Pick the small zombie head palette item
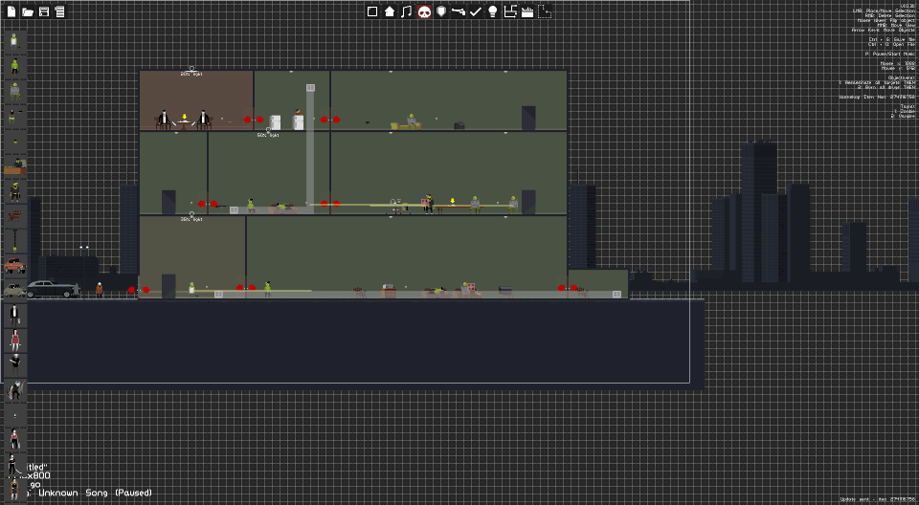 click(x=14, y=142)
